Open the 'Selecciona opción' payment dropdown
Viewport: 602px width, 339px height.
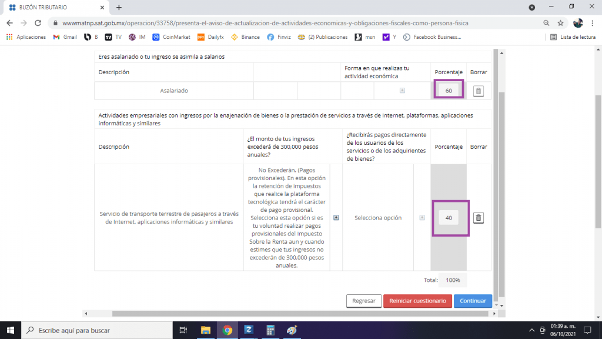coord(422,218)
